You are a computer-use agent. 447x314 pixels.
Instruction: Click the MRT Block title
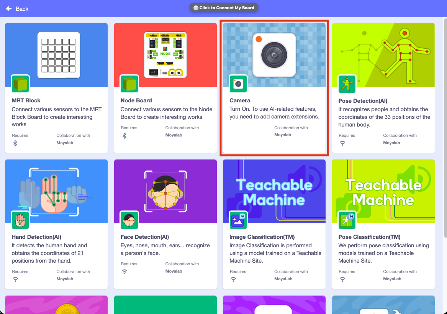(26, 100)
